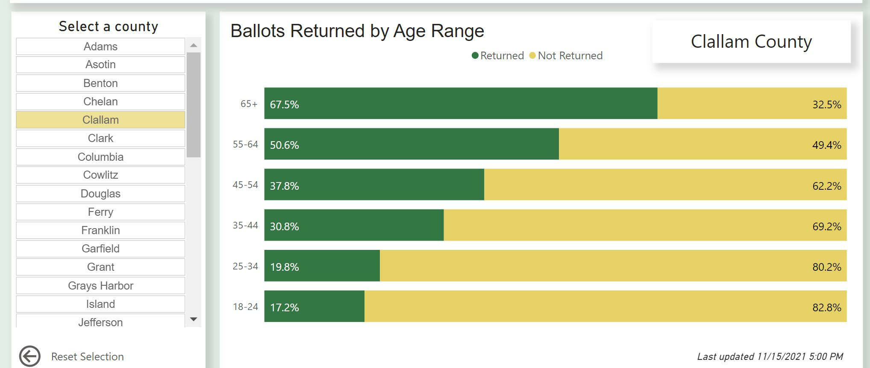870x368 pixels.
Task: Click the 18-24 Not Returned yellow bar
Action: [x=605, y=307]
